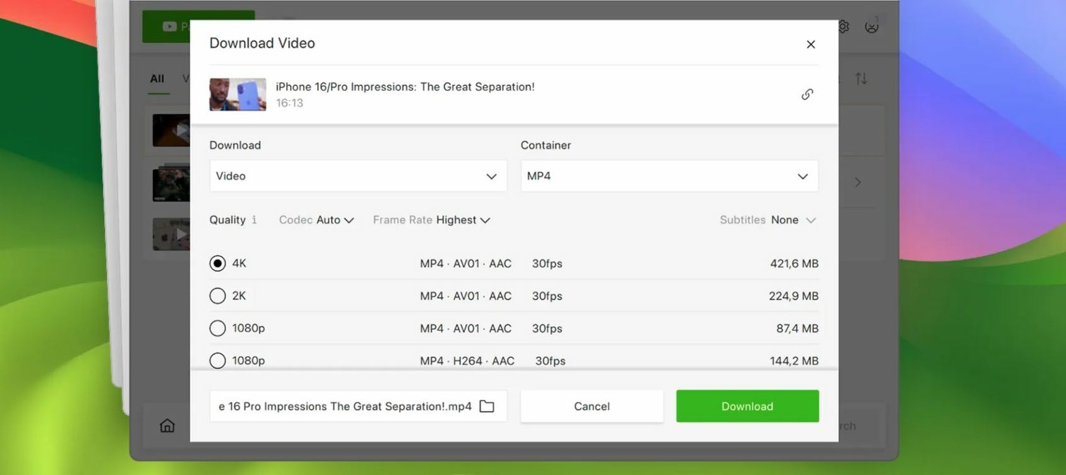Click the second video thumbnail in background list

coord(171,183)
